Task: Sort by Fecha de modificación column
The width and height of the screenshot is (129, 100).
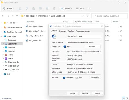Action: tap(83, 22)
